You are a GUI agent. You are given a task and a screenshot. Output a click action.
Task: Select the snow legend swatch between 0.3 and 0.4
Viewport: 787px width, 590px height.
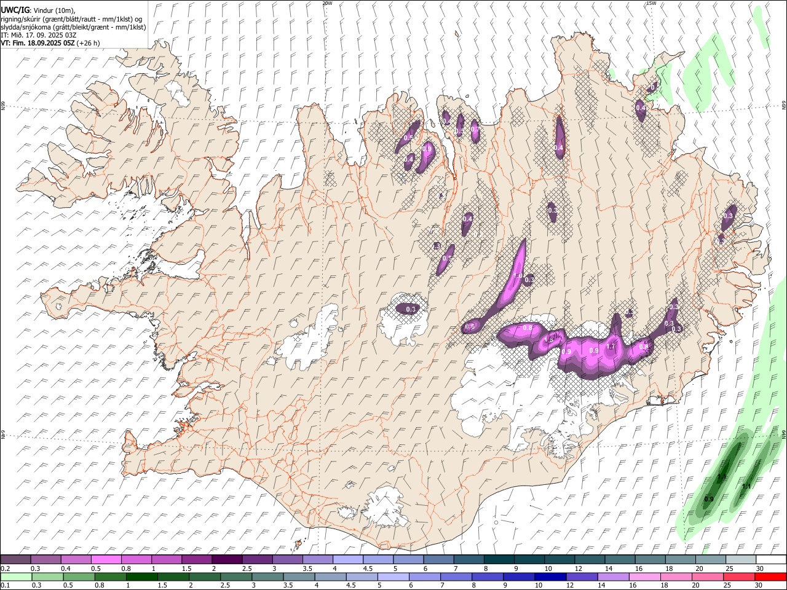[45, 559]
